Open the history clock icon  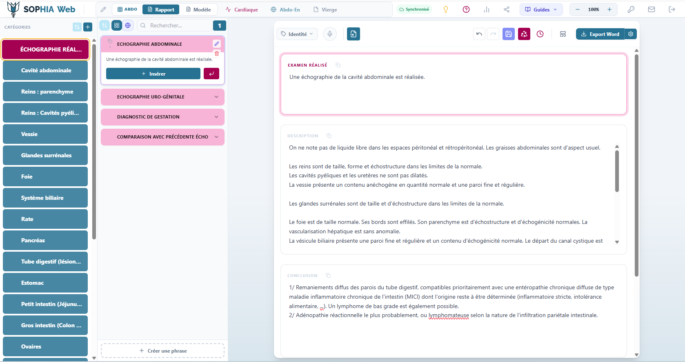[540, 34]
